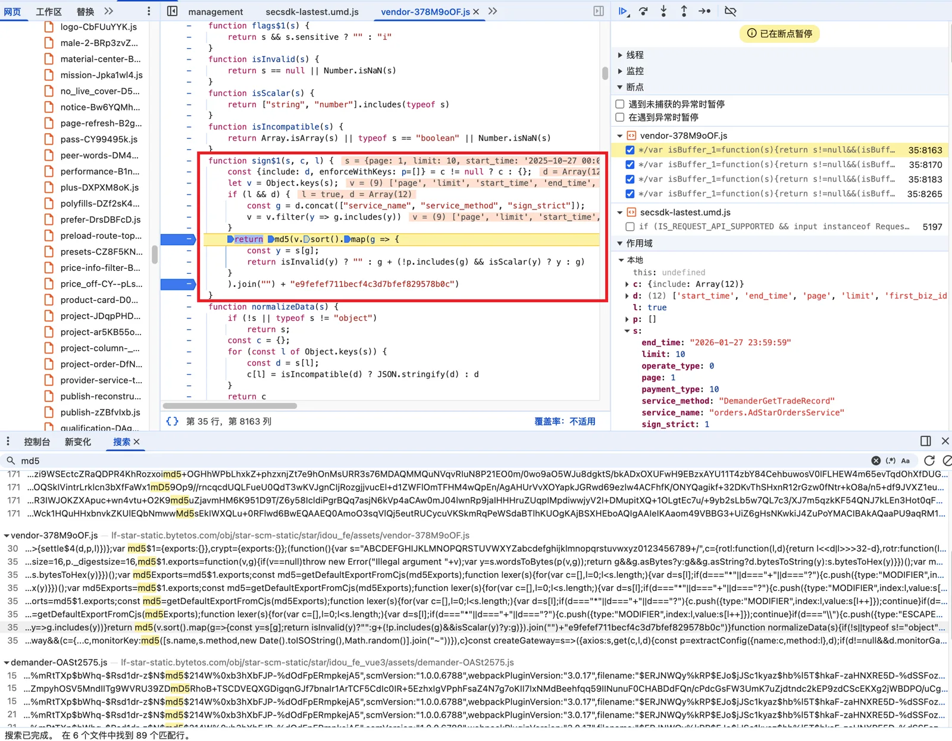Click the 覆盖率: 不适用 coverage link

point(564,421)
